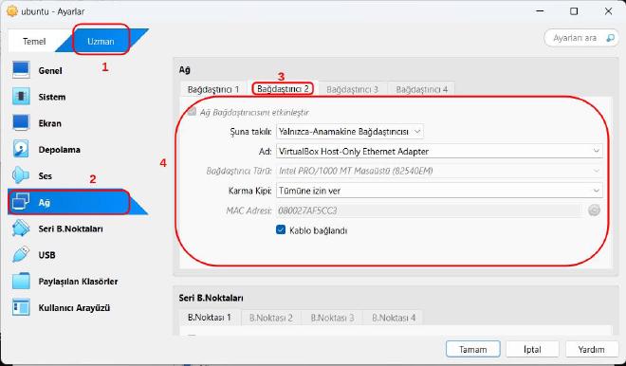Regenerate the MAC address with refresh icon

pos(594,210)
